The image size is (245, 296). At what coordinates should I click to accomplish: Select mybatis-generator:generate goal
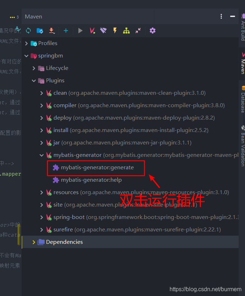(x=97, y=168)
